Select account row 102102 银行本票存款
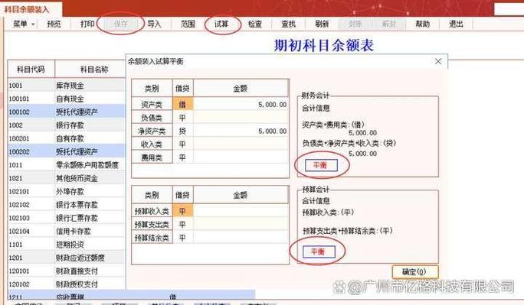The height and width of the screenshot is (305, 524). pos(66,205)
